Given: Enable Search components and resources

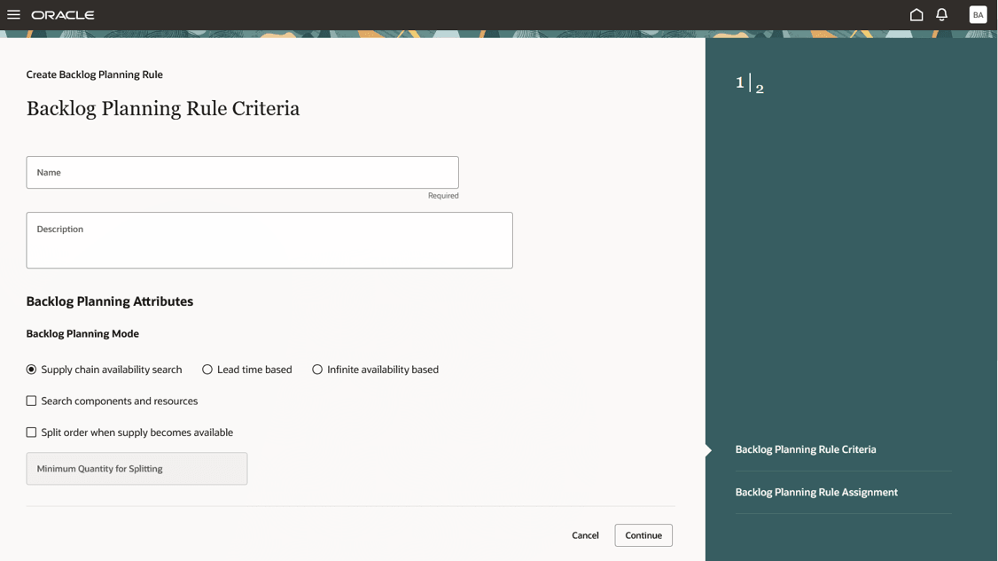Looking at the screenshot, I should coord(31,401).
